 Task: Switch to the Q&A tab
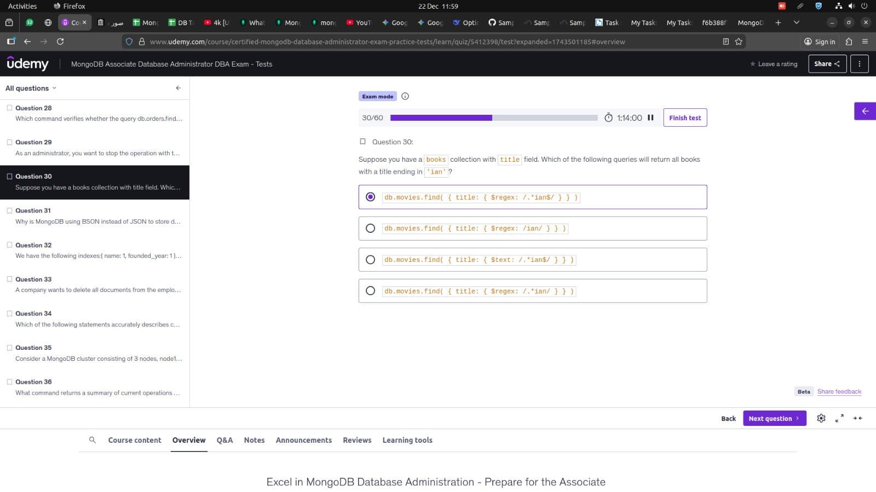pyautogui.click(x=224, y=440)
